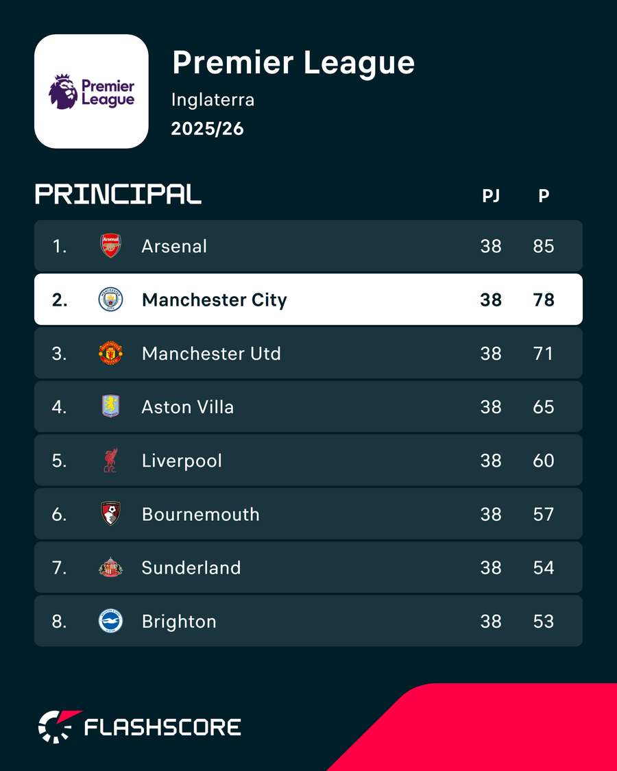Viewport: 617px width, 771px height.
Task: Open the Manchester Utd team name
Action: pyautogui.click(x=212, y=353)
